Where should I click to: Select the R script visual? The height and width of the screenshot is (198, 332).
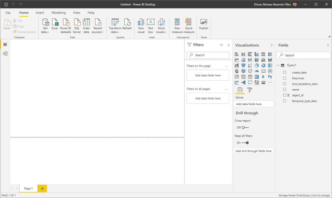(x=263, y=77)
